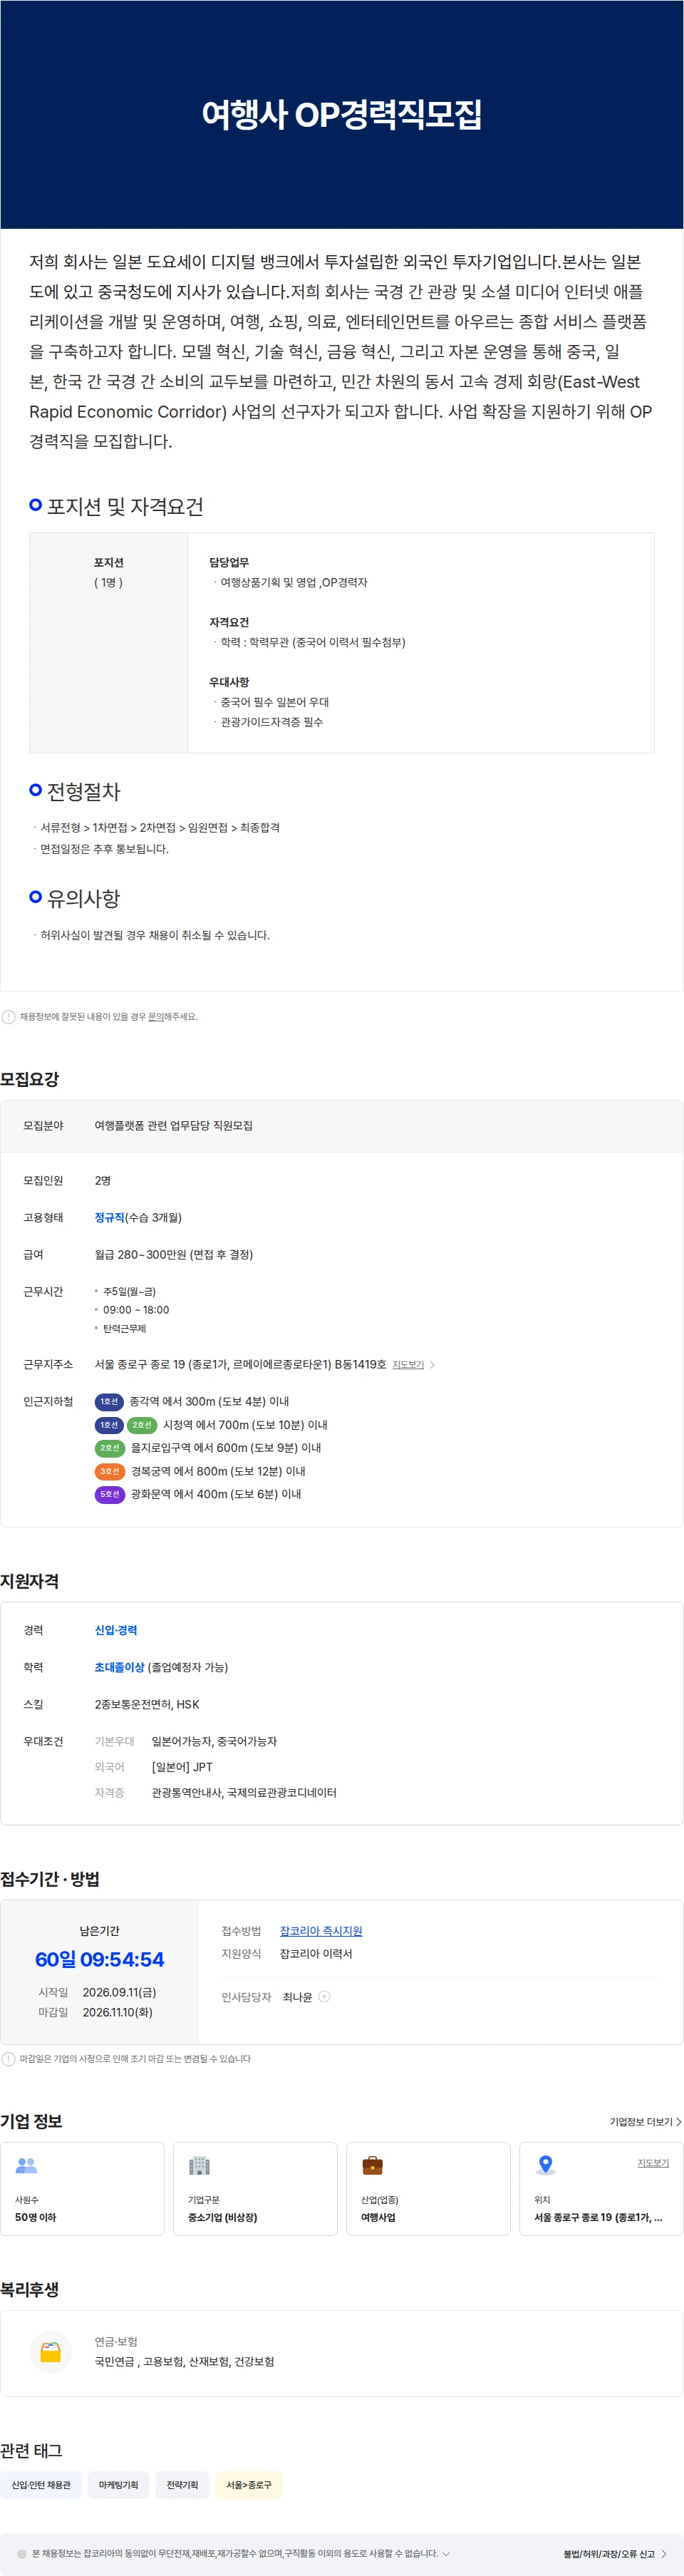Click the orange 3호선 badge next to 경복궁역
The height and width of the screenshot is (2576, 684).
[x=110, y=1471]
